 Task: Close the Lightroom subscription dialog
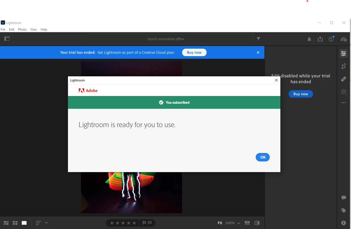tap(276, 80)
